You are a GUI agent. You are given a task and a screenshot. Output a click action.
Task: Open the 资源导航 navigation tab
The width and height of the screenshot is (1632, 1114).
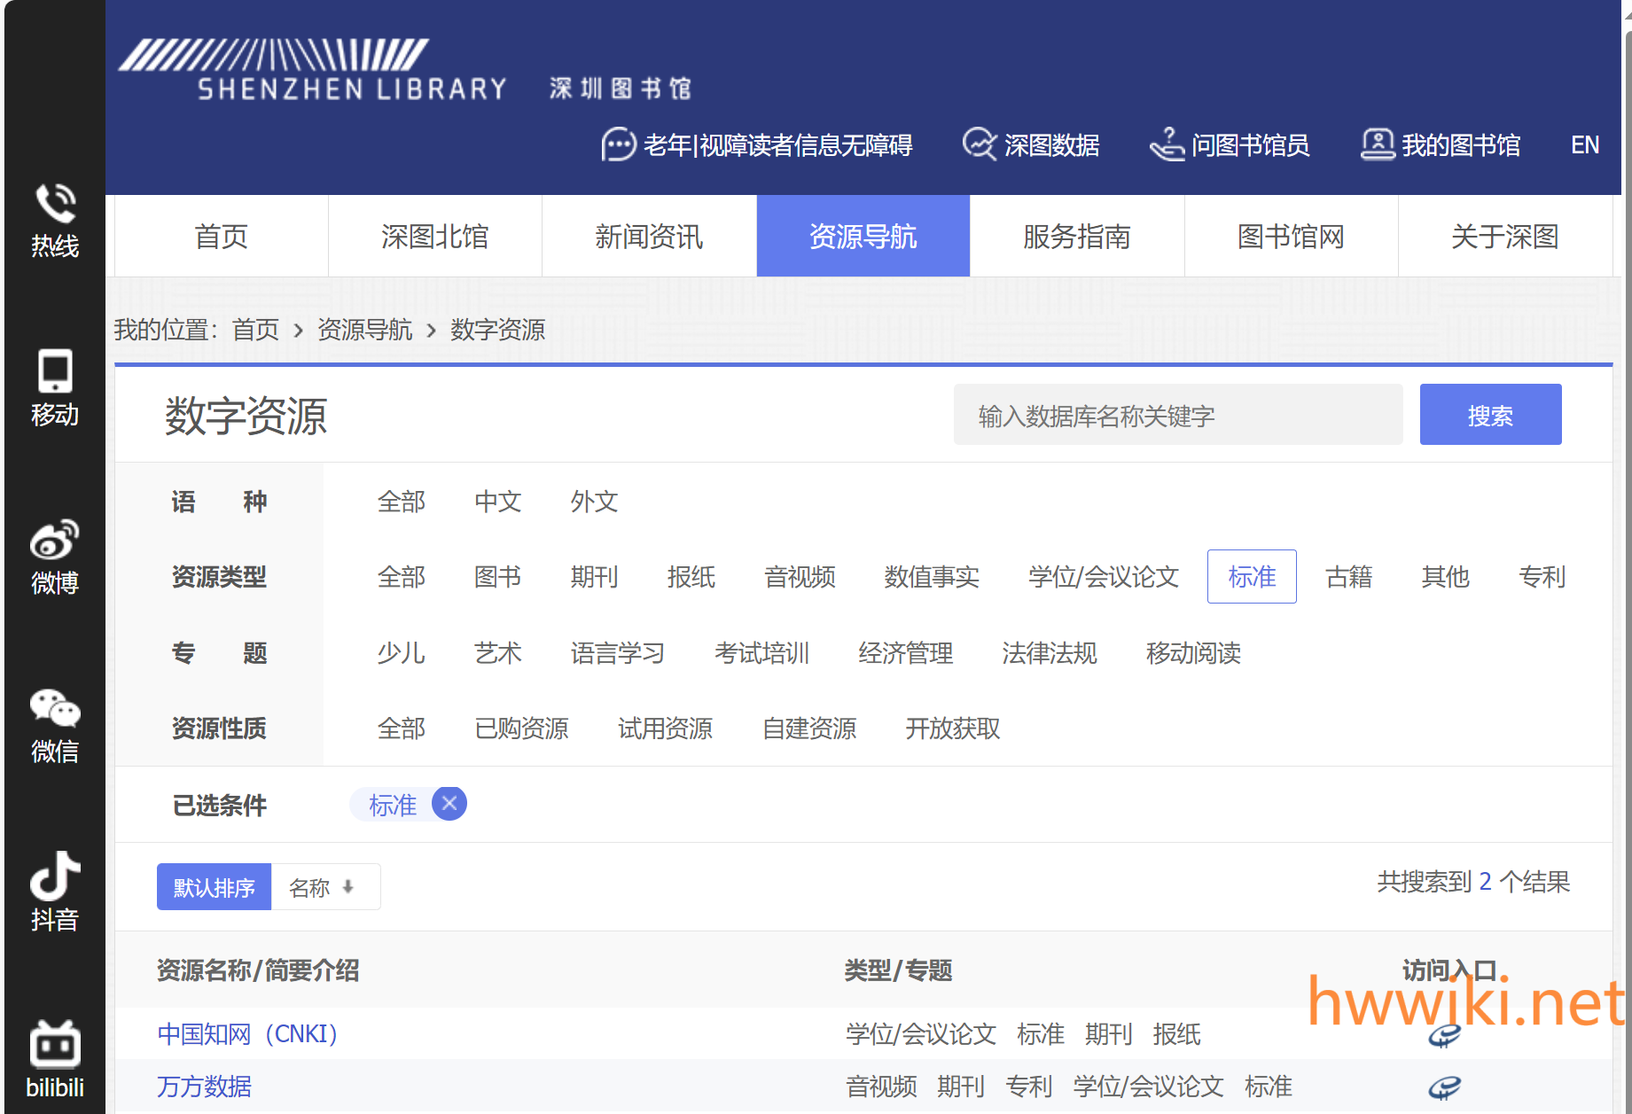click(x=863, y=237)
